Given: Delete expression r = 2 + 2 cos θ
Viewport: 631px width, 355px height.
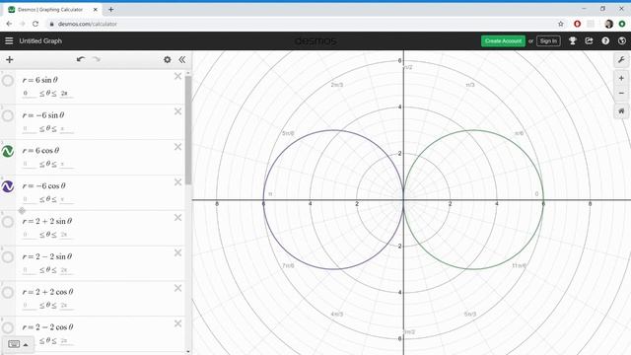Looking at the screenshot, I should (177, 288).
